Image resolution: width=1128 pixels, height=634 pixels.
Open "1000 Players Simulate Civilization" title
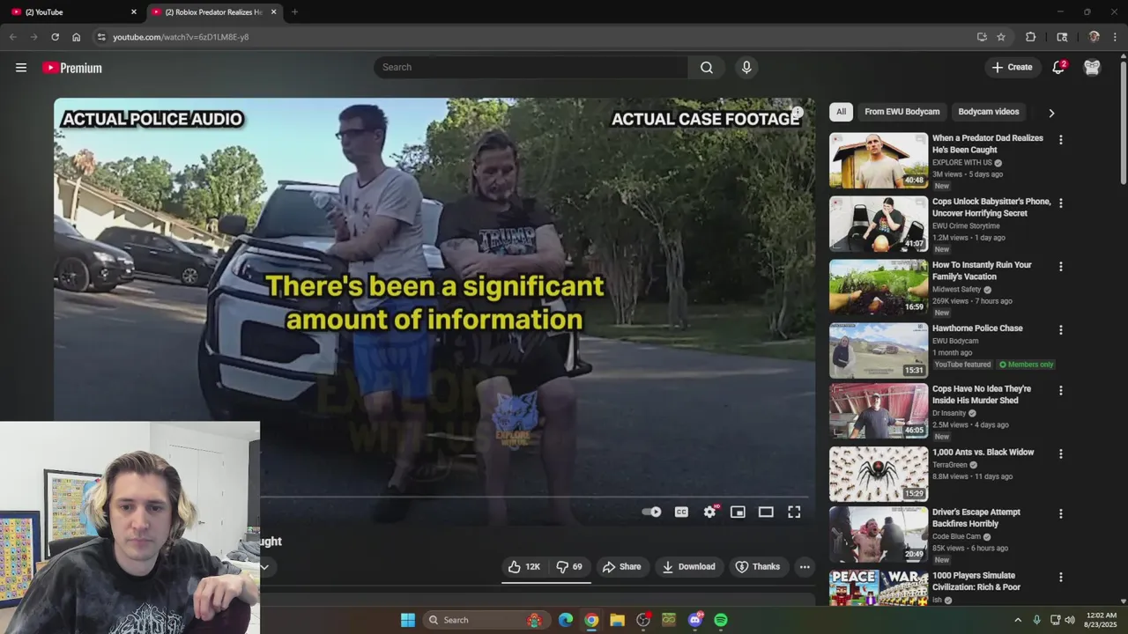coord(976,581)
